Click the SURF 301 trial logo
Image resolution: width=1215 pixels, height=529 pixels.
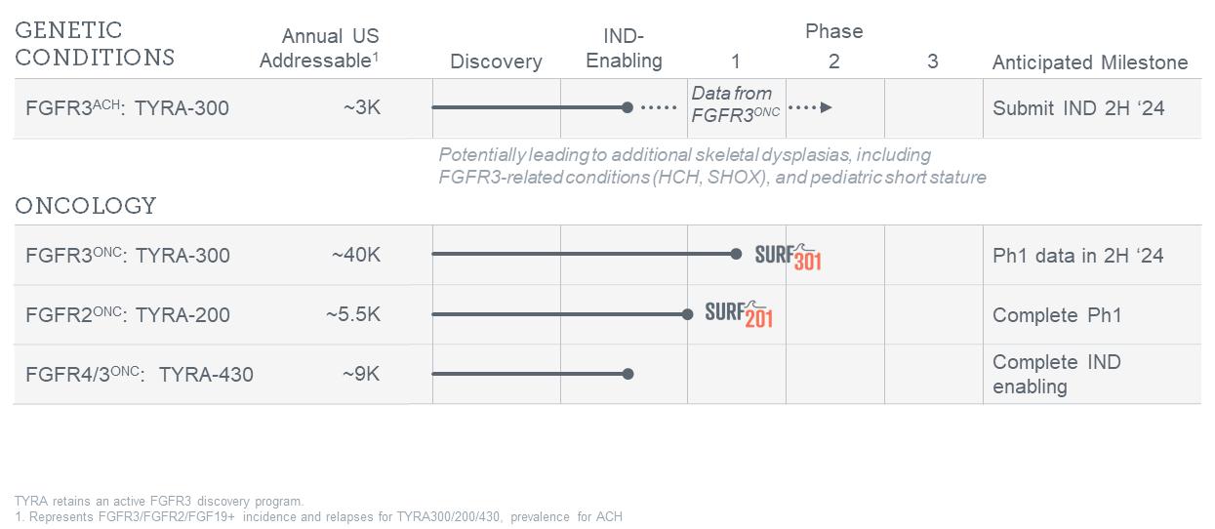(788, 257)
